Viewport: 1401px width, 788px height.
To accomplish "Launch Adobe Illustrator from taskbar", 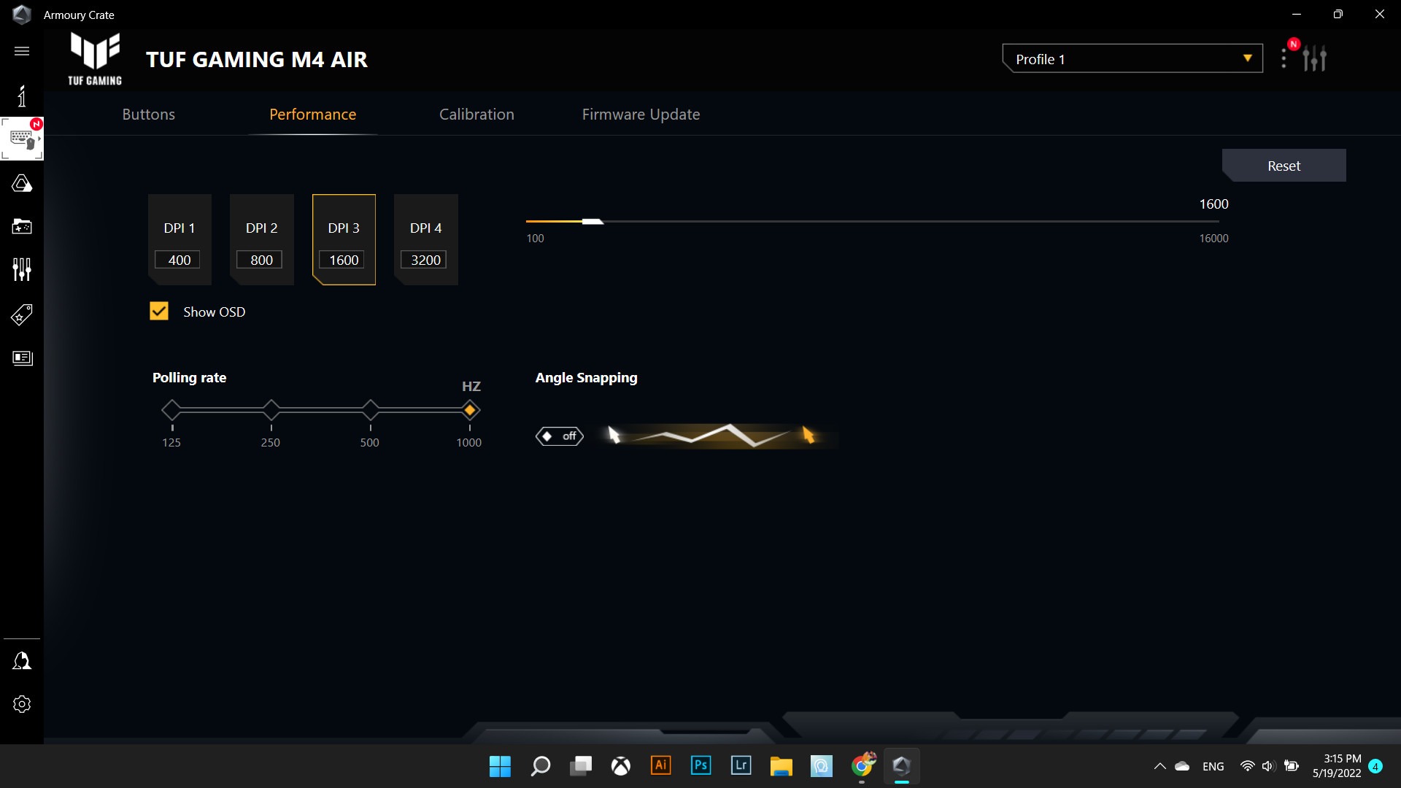I will pyautogui.click(x=660, y=765).
